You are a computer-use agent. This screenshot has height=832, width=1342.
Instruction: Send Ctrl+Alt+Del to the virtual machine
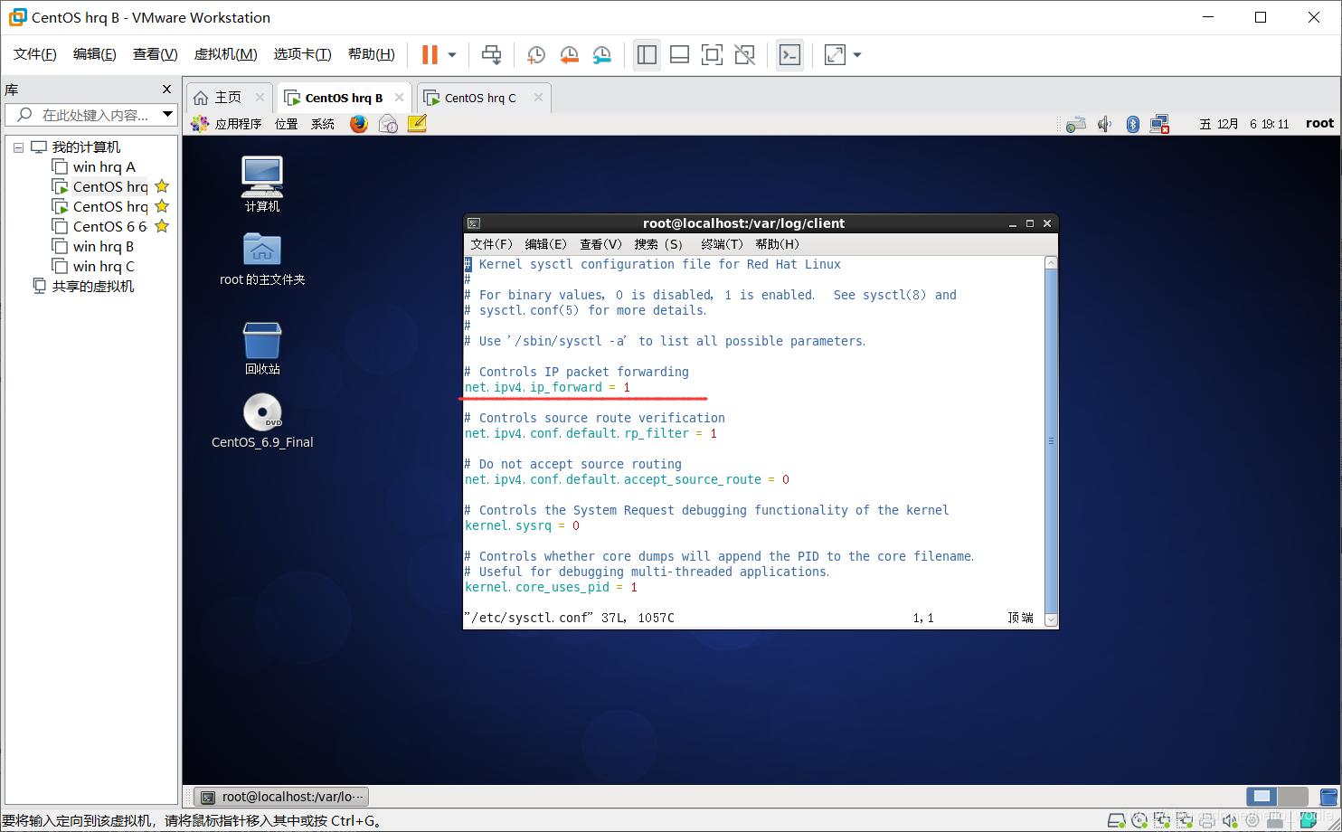click(491, 55)
